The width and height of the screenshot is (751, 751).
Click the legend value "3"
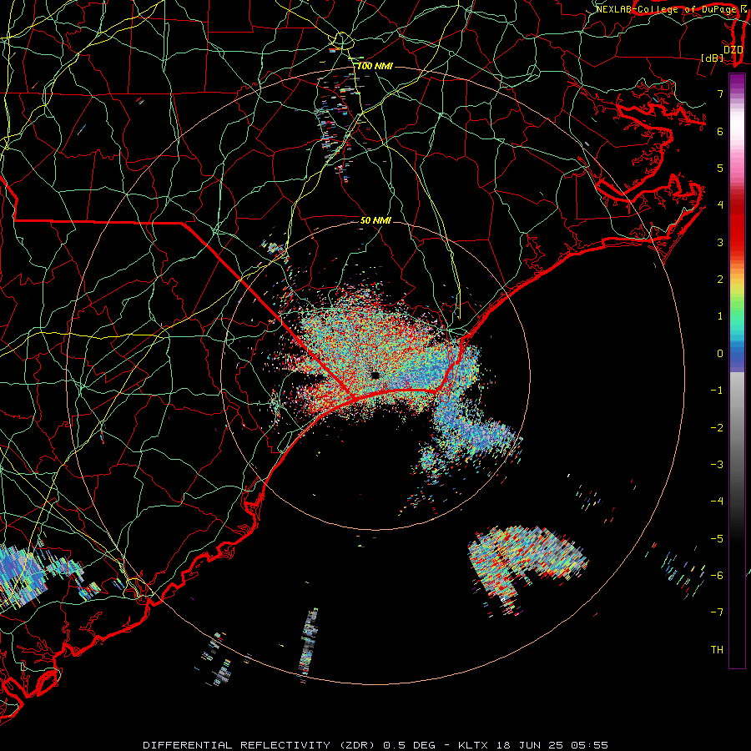point(720,242)
